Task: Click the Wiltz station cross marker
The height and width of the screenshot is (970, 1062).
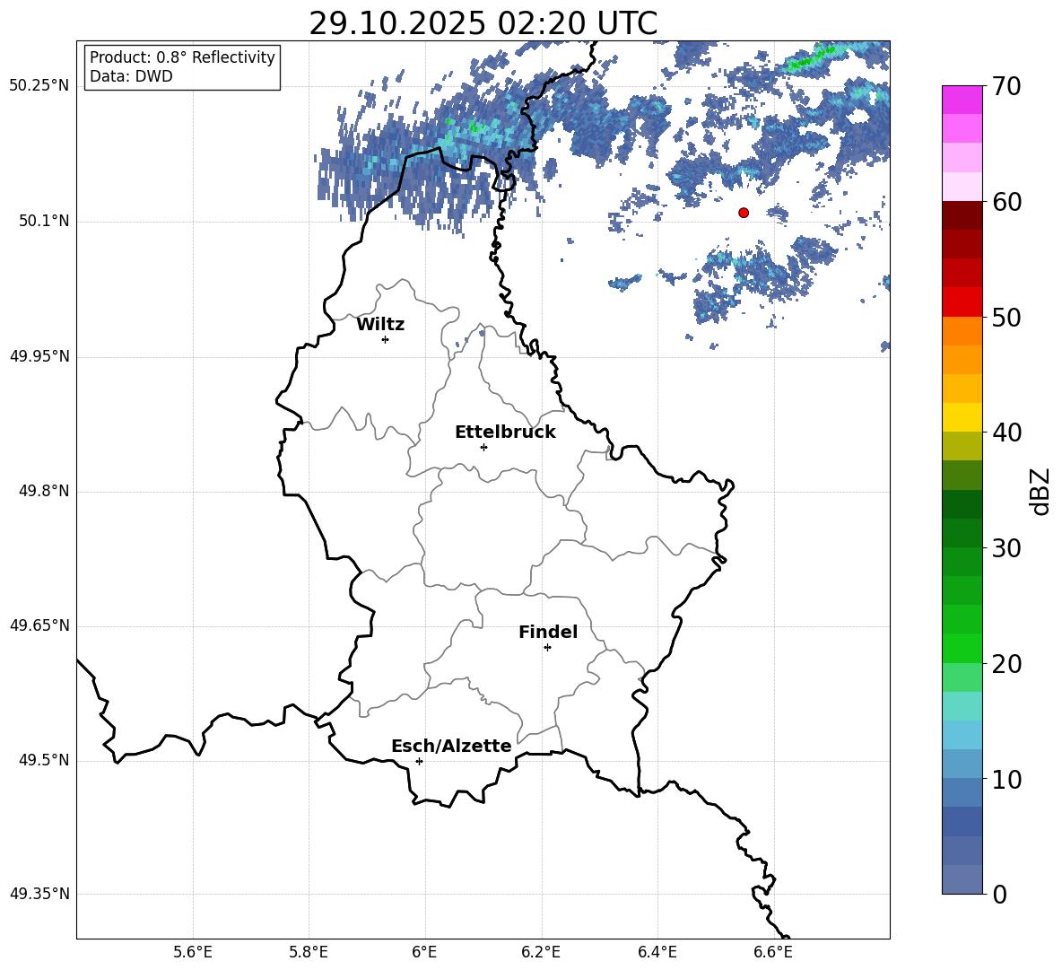Action: pyautogui.click(x=386, y=339)
